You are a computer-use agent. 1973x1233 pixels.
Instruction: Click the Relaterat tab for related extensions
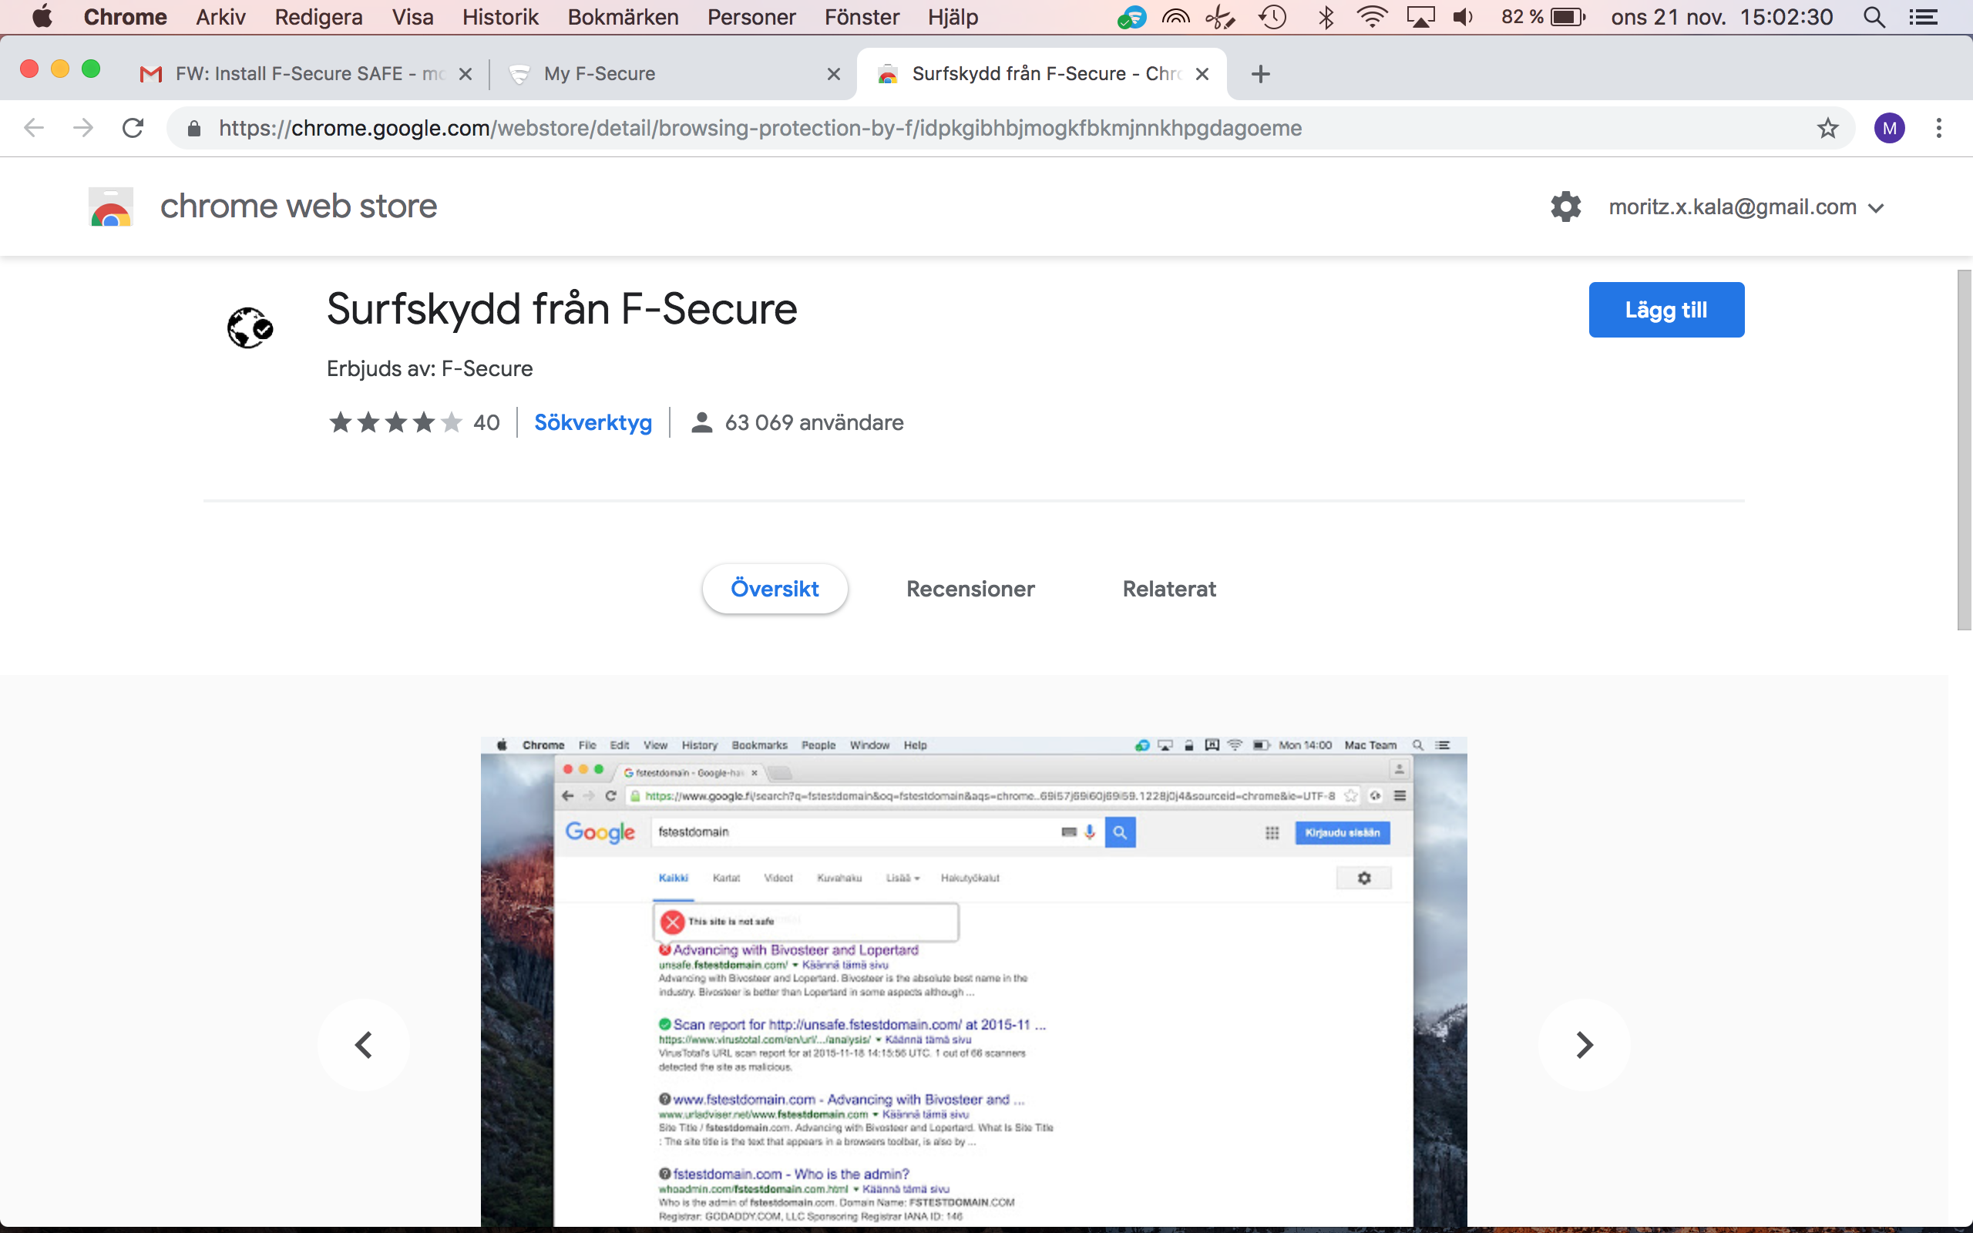(1168, 588)
